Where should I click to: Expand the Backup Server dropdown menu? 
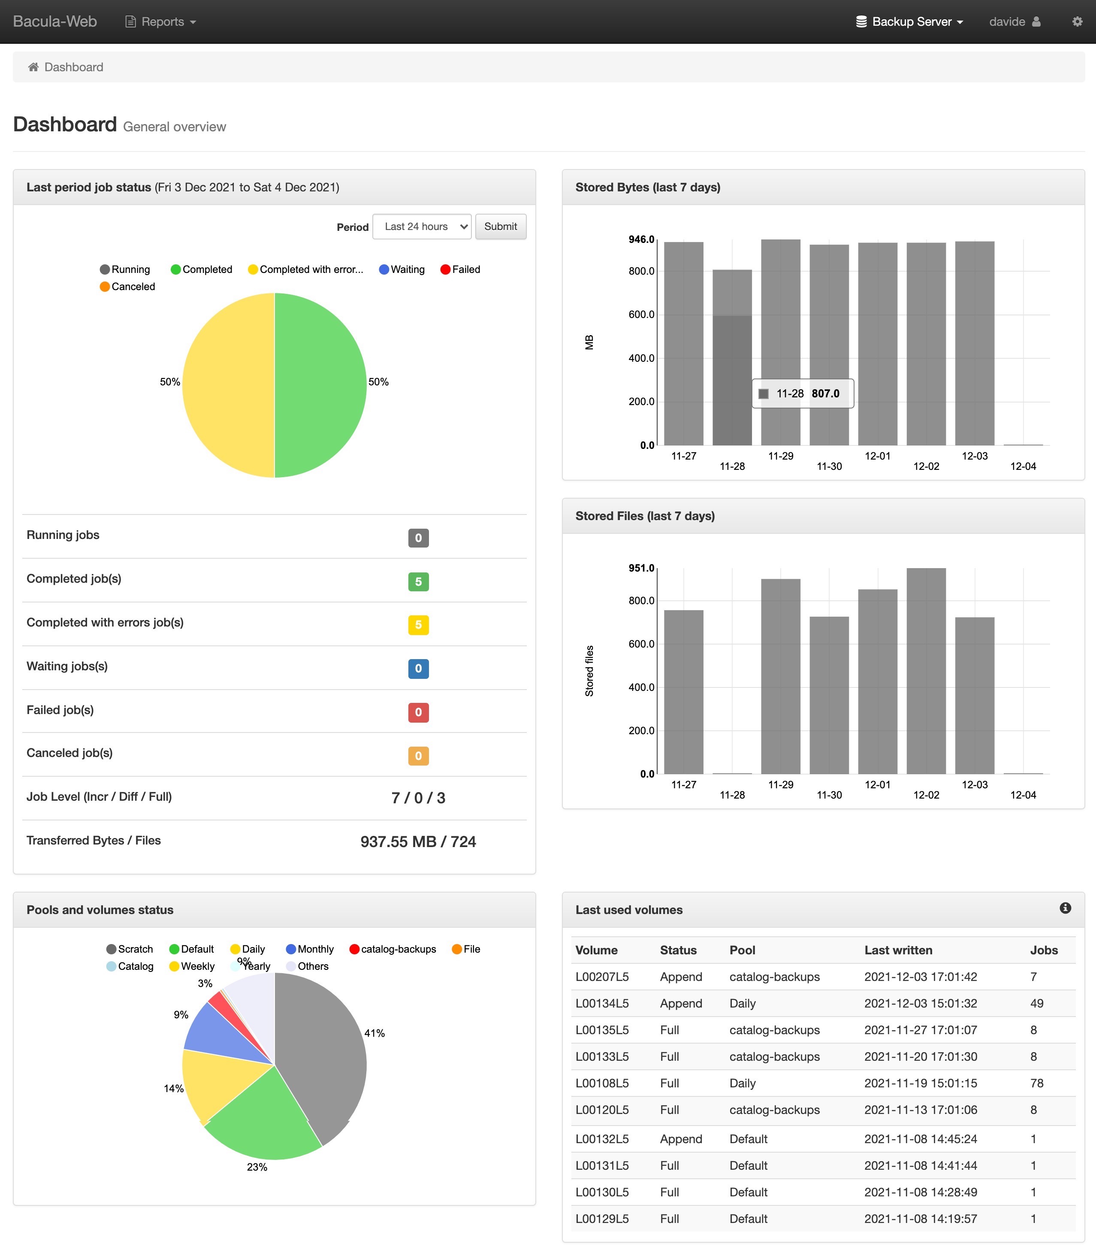pyautogui.click(x=911, y=21)
